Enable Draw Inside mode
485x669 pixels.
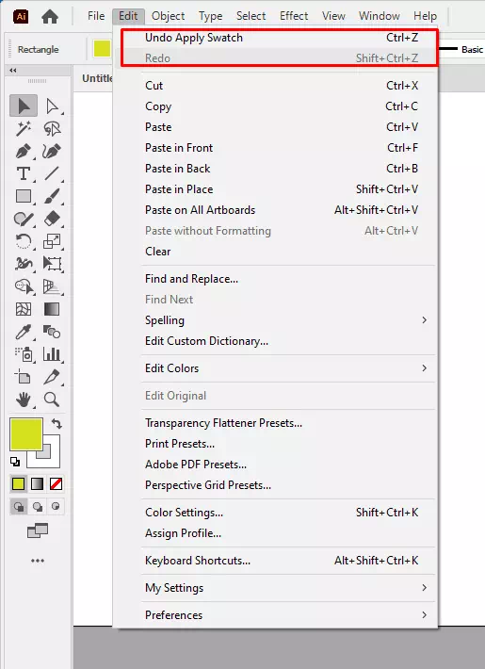click(56, 506)
